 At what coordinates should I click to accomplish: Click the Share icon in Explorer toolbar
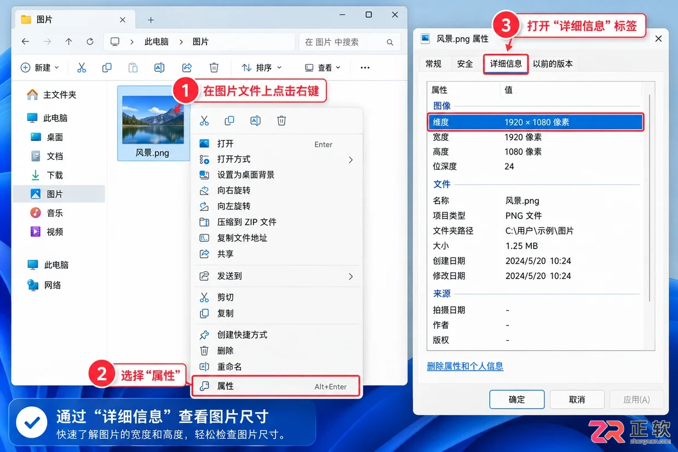(x=187, y=67)
